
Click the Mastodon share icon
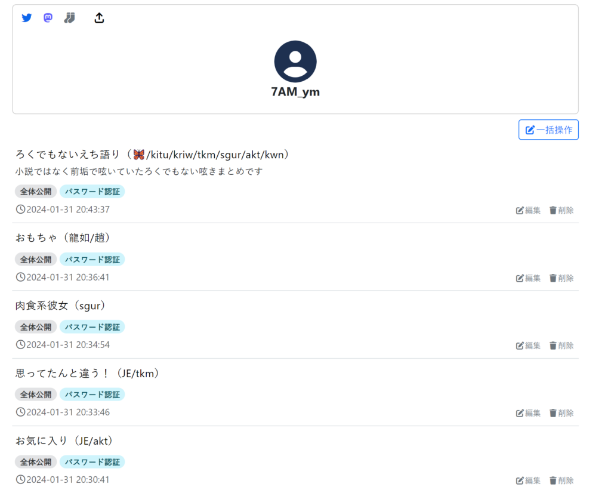click(x=48, y=18)
